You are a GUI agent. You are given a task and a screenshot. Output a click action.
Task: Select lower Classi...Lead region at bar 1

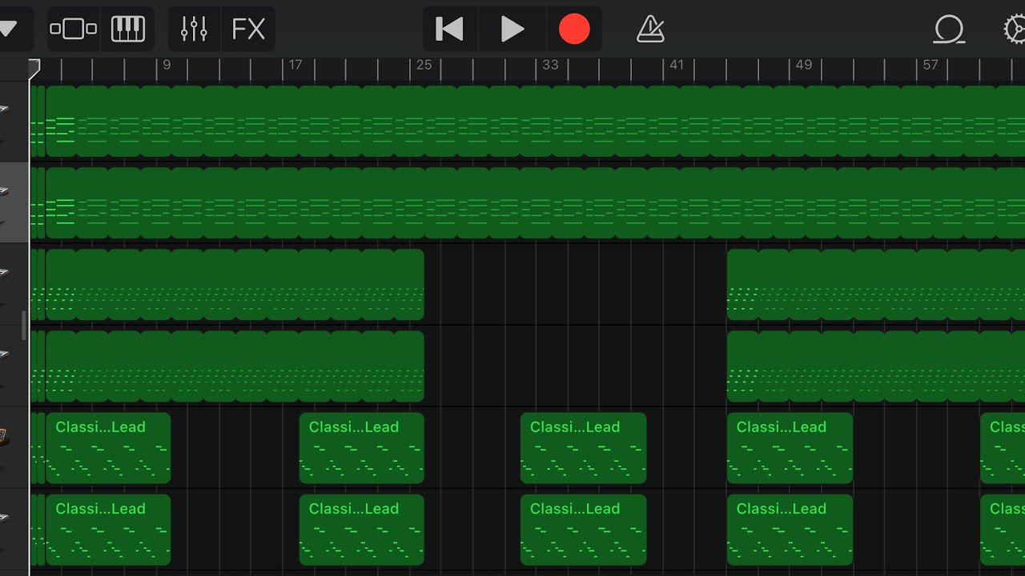108,530
